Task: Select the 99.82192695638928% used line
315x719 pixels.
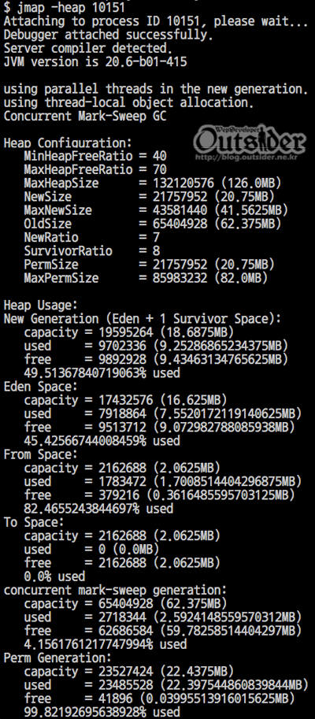Action: (102, 712)
